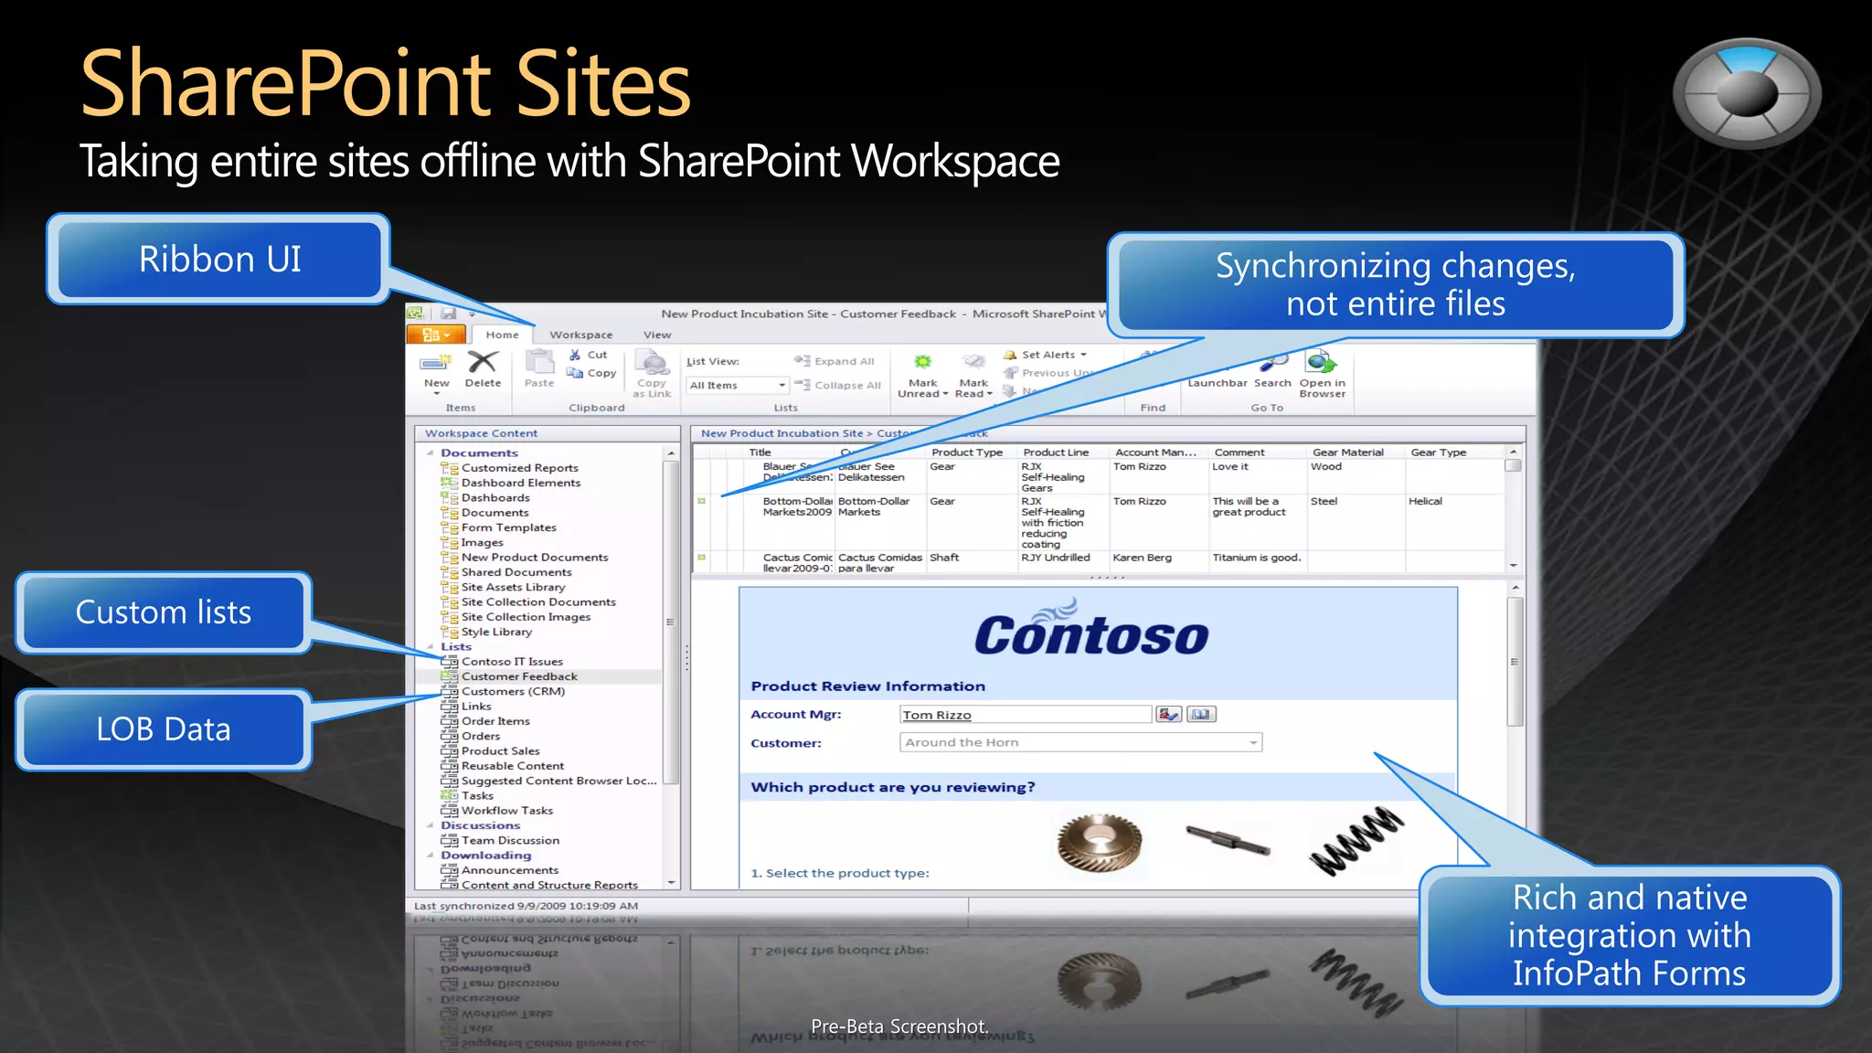Click the SharePoint Workspace app icon in title bar
1872x1053 pixels.
click(x=416, y=314)
